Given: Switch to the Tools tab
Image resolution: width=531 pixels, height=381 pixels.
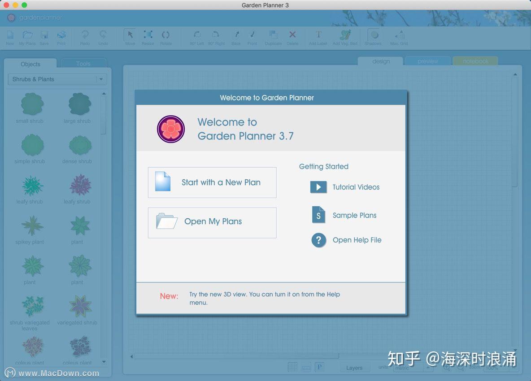Looking at the screenshot, I should (x=83, y=64).
